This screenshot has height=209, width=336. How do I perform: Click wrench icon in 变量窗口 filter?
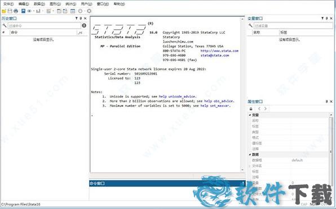pyautogui.click(x=250, y=26)
